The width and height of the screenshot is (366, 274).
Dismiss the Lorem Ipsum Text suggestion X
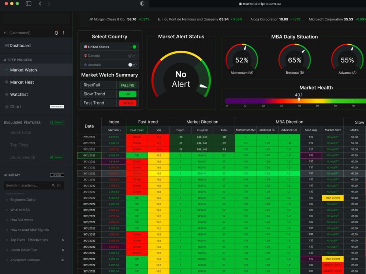(x=7, y=250)
